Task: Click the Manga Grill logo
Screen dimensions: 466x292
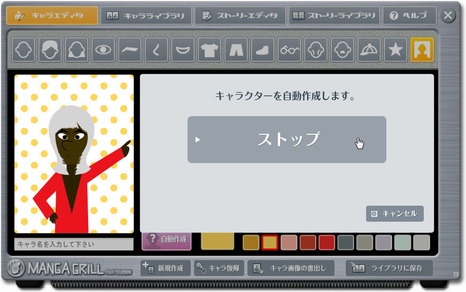Action: (x=70, y=268)
